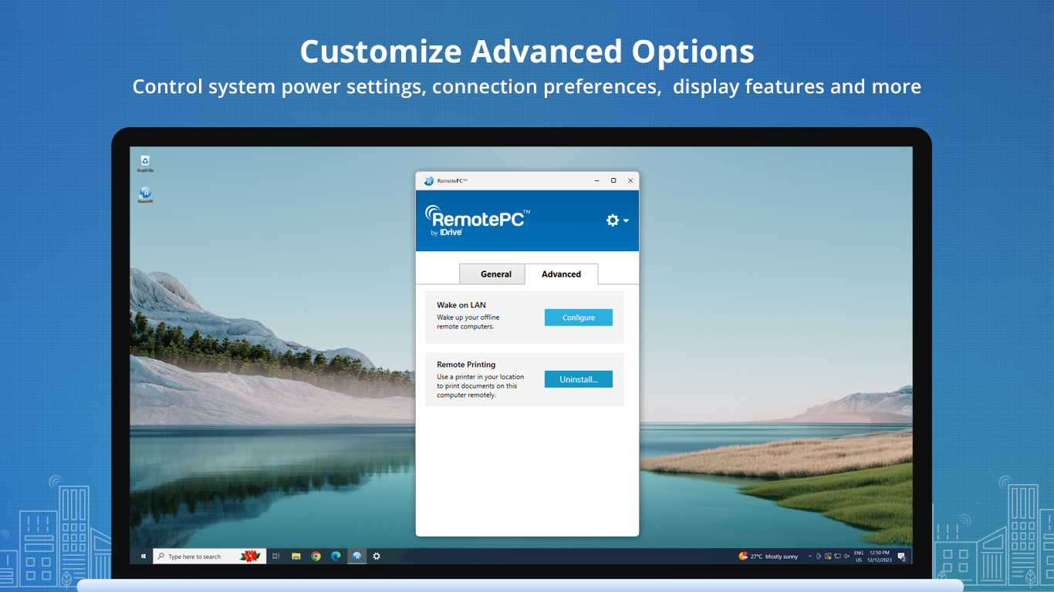Open the RemotePC taskbar icon
1054x592 pixels.
[356, 556]
